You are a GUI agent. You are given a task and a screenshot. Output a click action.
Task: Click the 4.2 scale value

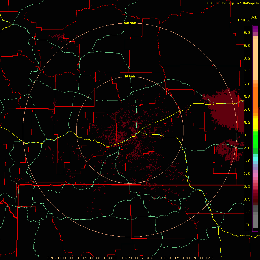click(x=247, y=122)
